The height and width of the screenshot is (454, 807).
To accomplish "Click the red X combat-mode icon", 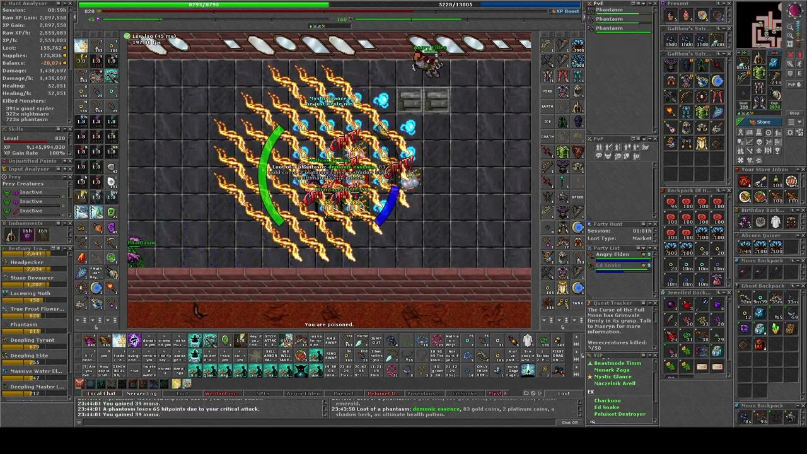I will 791,55.
